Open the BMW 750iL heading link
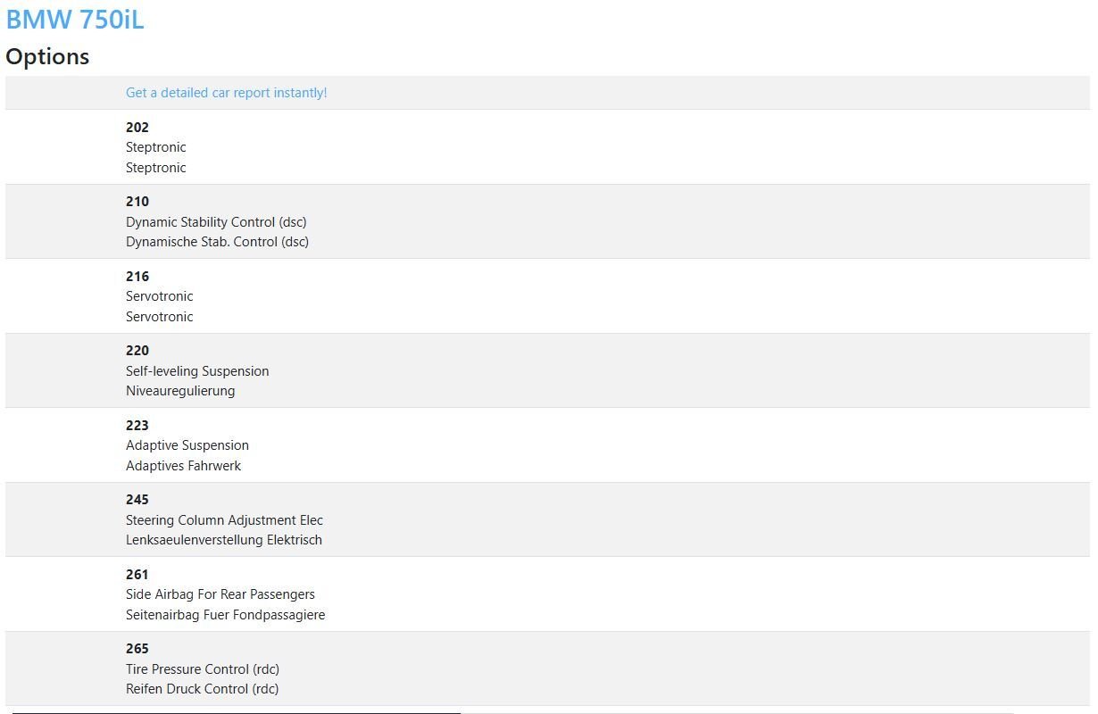 pos(75,19)
